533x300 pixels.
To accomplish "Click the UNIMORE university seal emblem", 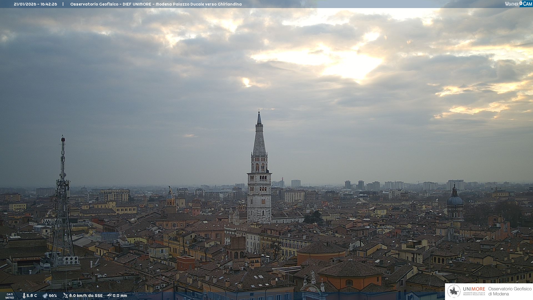I will coord(454,291).
